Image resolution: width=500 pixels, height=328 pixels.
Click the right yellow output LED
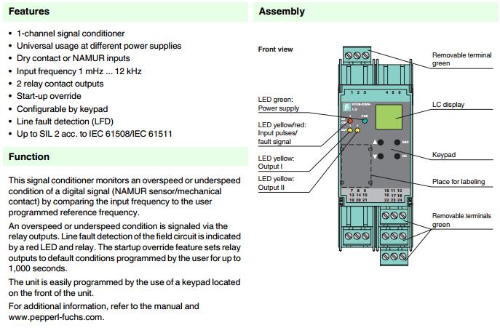point(358,131)
